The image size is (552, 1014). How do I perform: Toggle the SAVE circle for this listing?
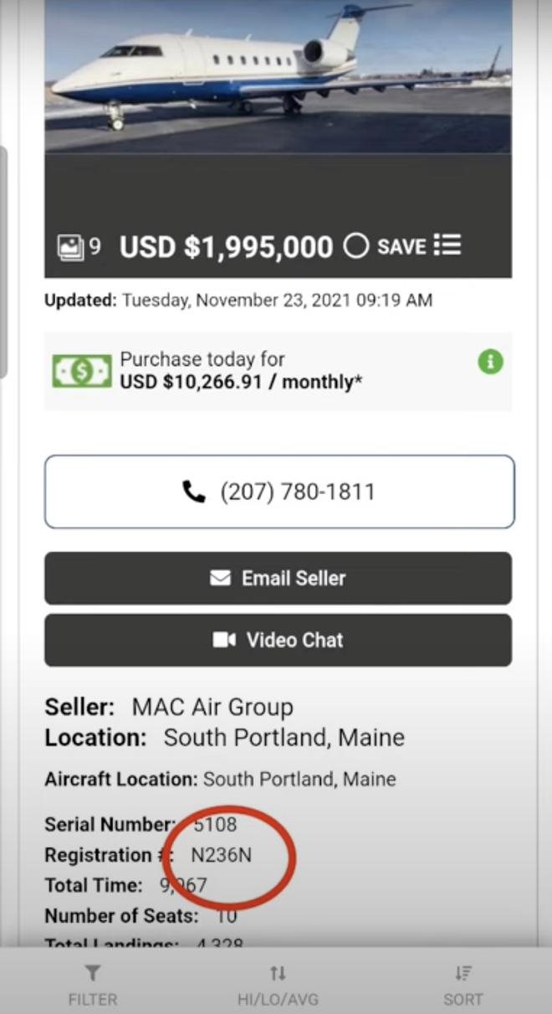(356, 246)
